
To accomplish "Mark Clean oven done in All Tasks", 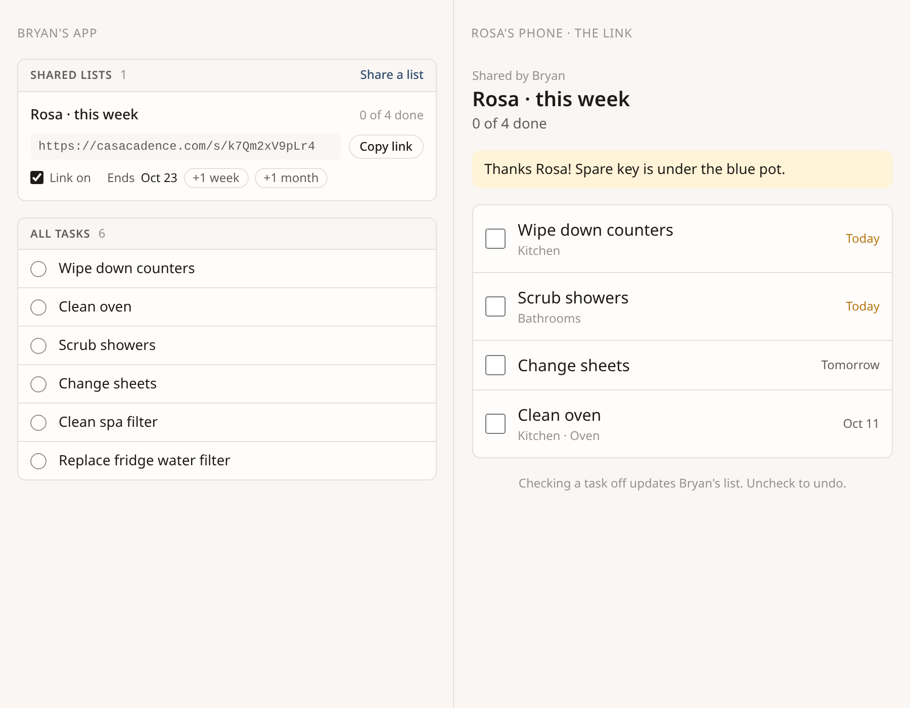I will (x=38, y=307).
